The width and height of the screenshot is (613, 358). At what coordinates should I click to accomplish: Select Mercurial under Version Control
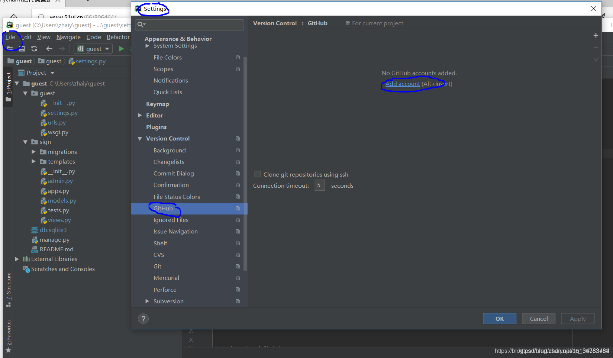[x=166, y=278]
